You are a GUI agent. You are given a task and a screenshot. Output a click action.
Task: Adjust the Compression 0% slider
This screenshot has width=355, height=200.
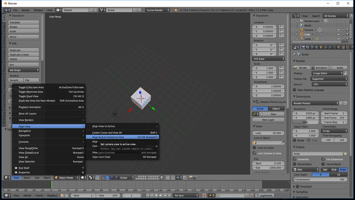coord(320,180)
